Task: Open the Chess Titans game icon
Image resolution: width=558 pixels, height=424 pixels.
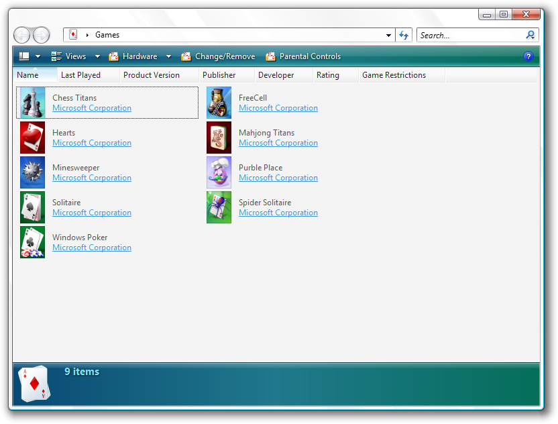Action: click(32, 103)
